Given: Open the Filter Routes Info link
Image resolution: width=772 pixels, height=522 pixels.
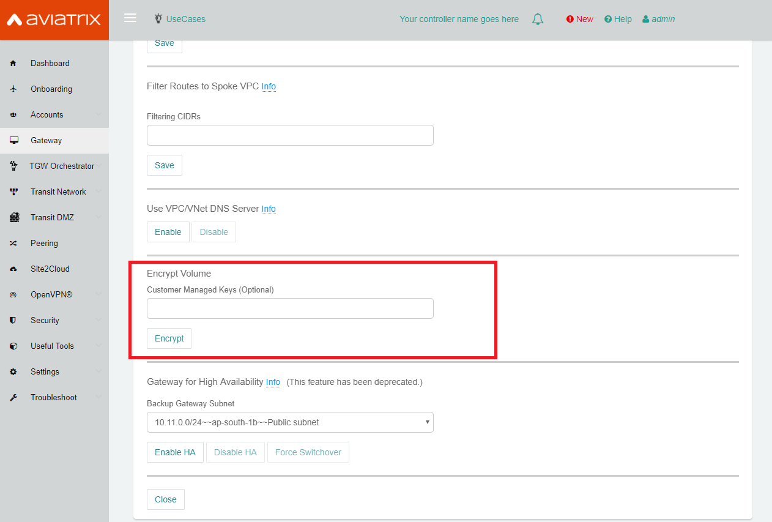Looking at the screenshot, I should 268,86.
